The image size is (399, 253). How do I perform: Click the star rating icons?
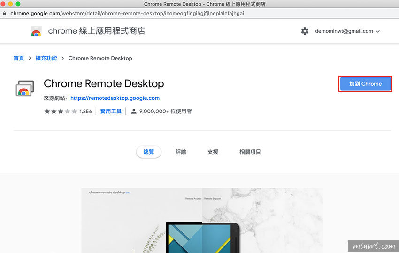(x=60, y=111)
